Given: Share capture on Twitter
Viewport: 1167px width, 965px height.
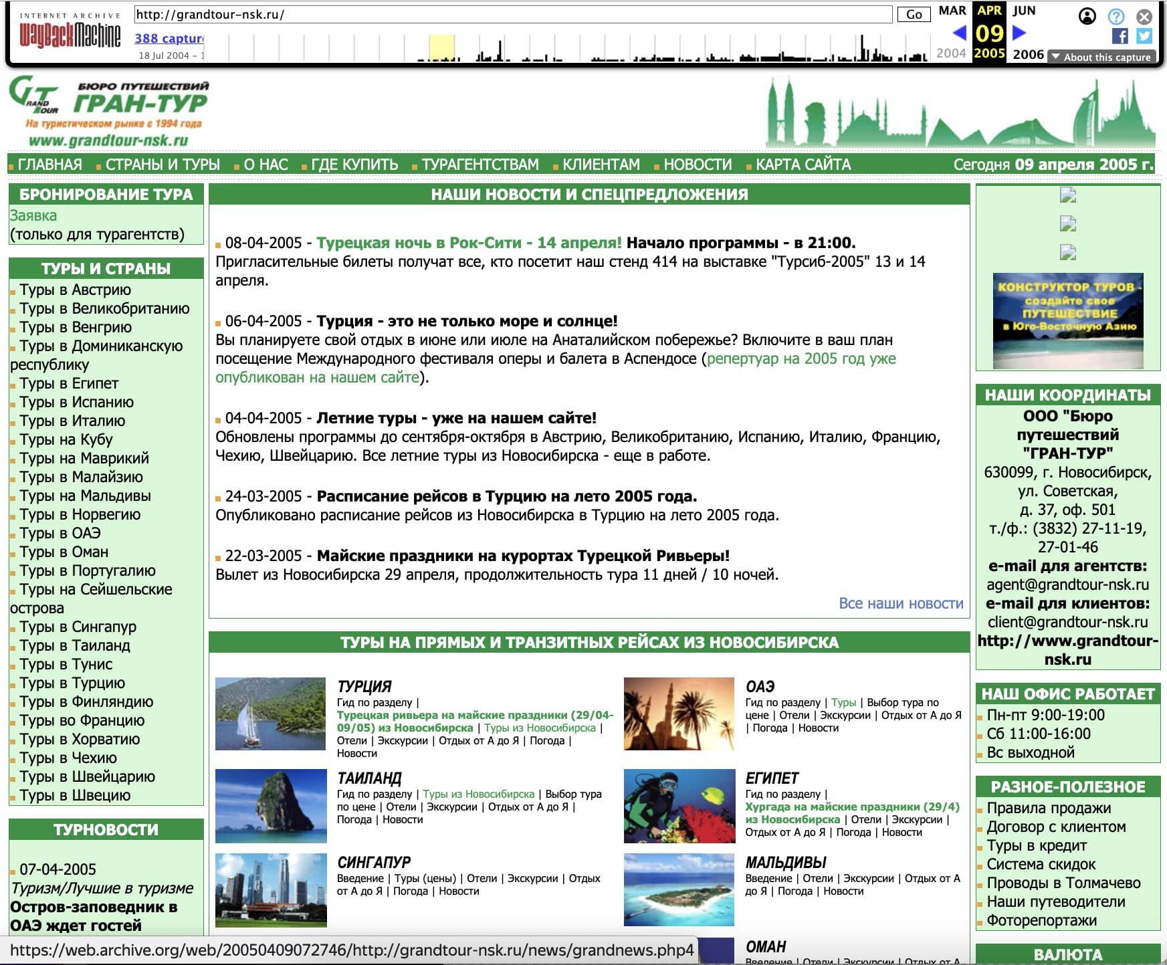Looking at the screenshot, I should [1144, 36].
